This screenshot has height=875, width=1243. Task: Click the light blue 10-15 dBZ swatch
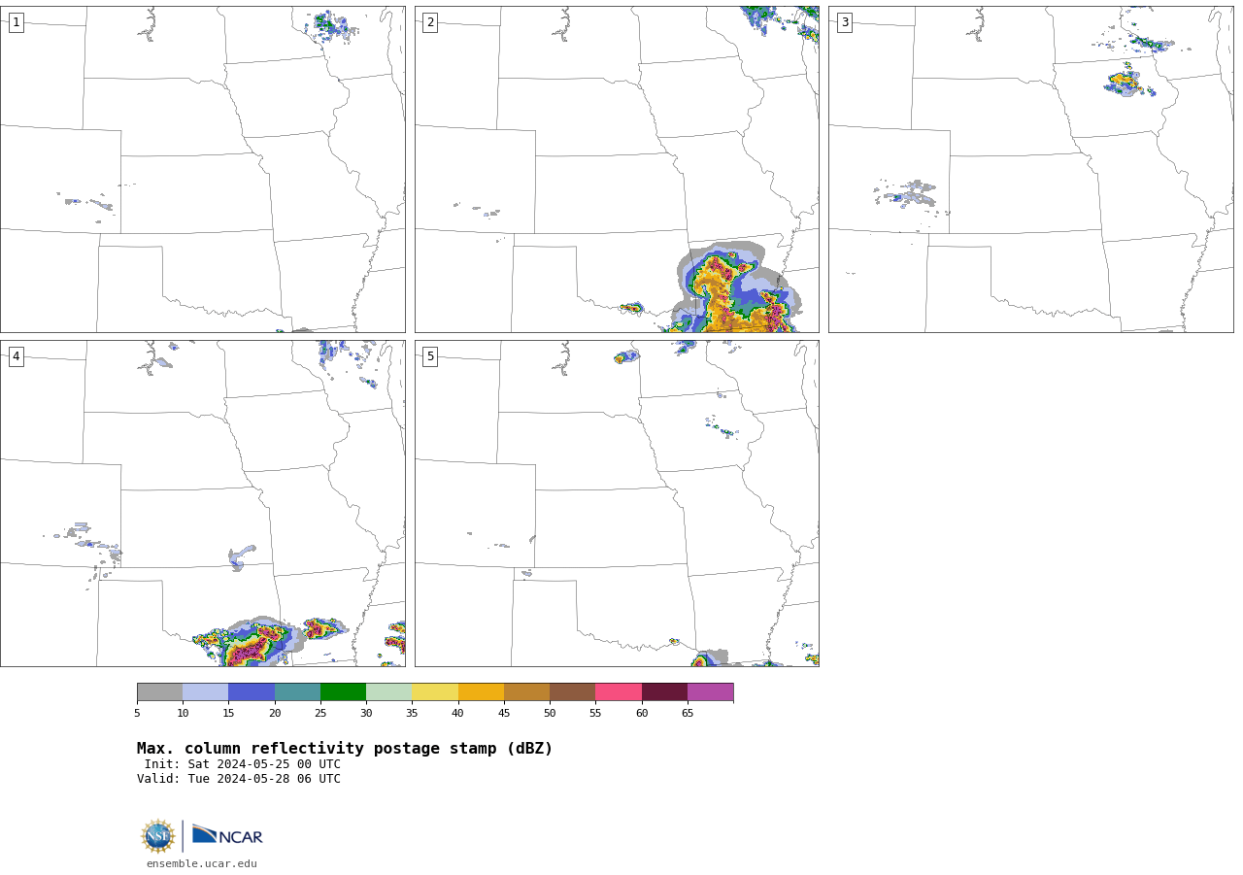(x=205, y=691)
